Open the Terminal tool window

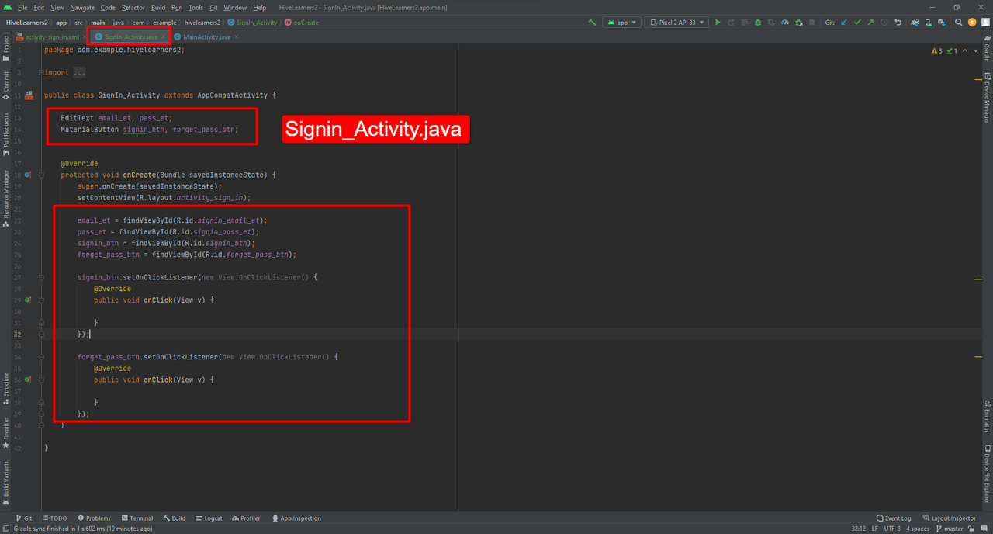136,518
